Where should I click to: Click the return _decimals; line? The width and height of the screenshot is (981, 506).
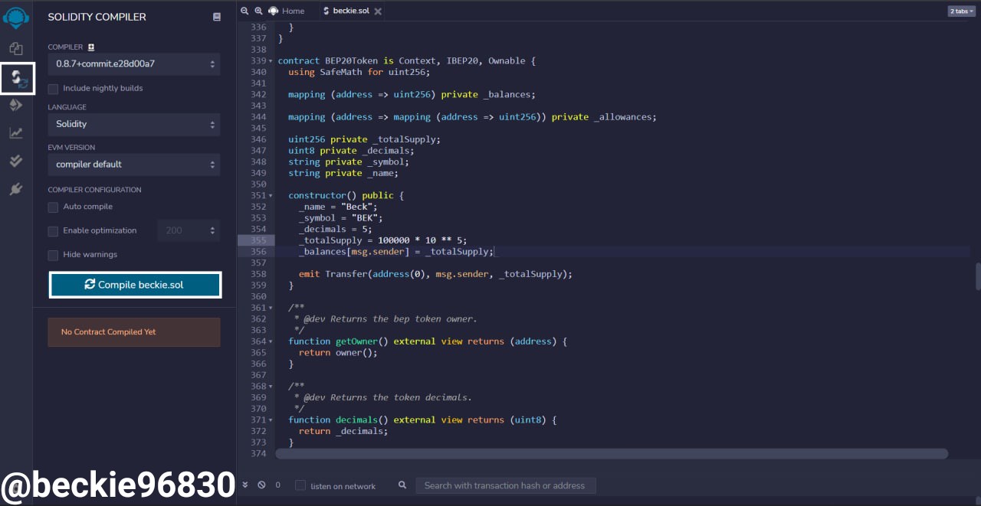(343, 431)
